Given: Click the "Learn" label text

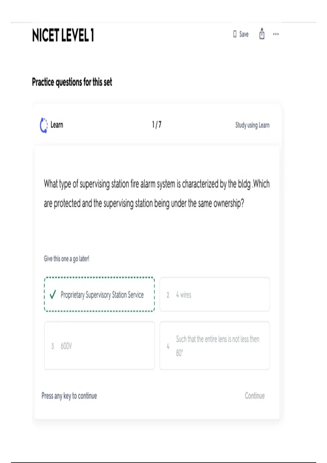Looking at the screenshot, I should click(x=57, y=125).
